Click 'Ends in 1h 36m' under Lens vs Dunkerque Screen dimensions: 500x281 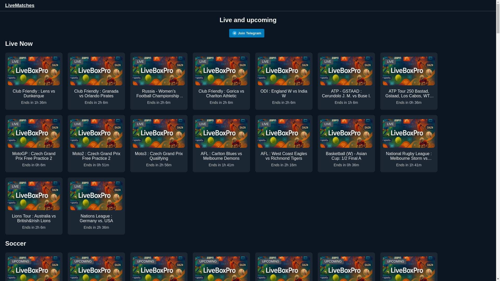[x=34, y=103]
